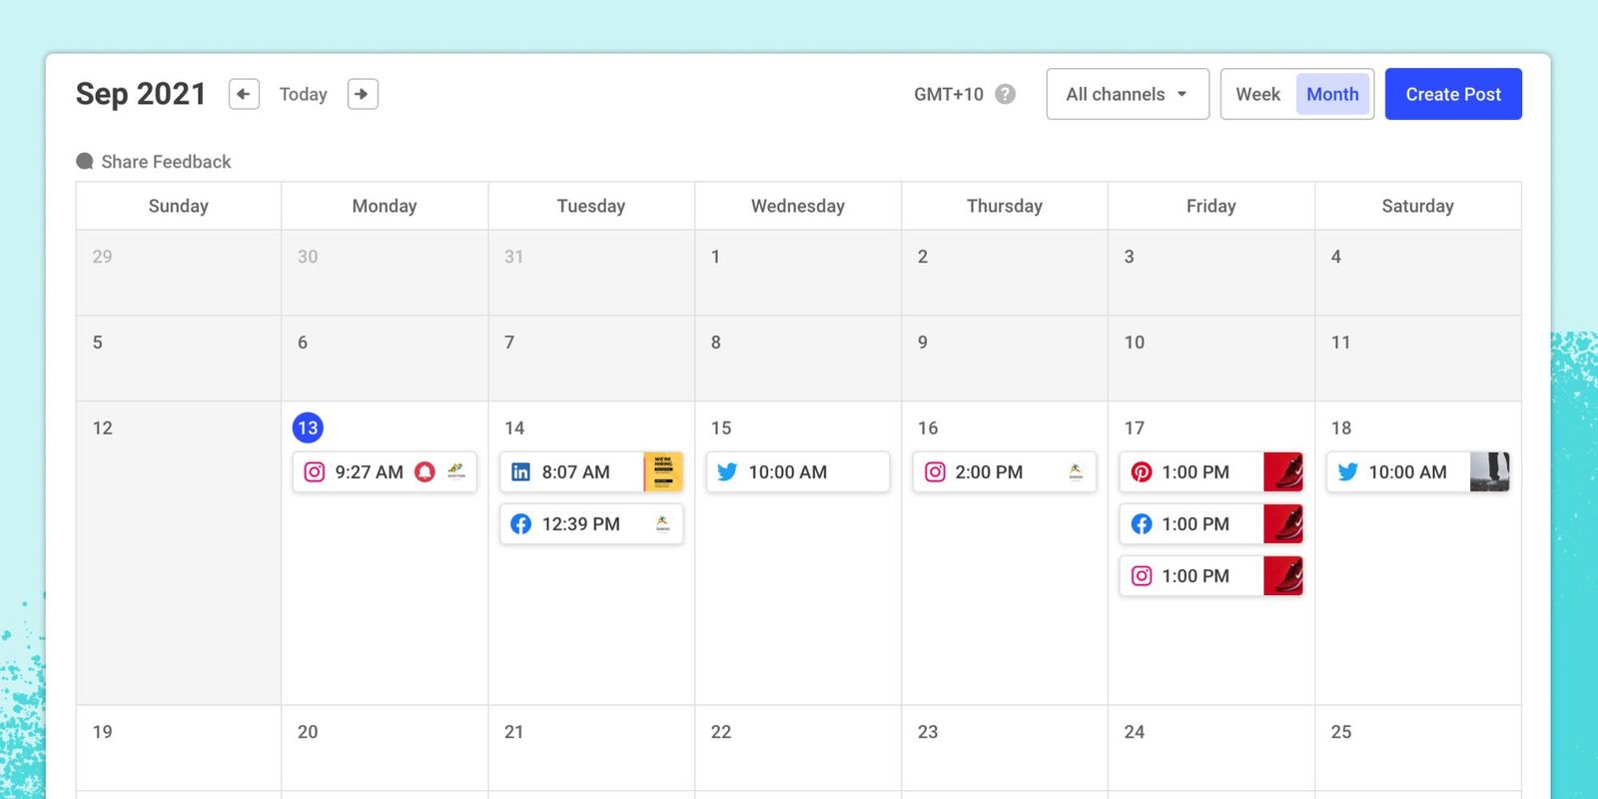Click the Share Feedback speech bubble icon
The image size is (1598, 799).
(x=85, y=161)
